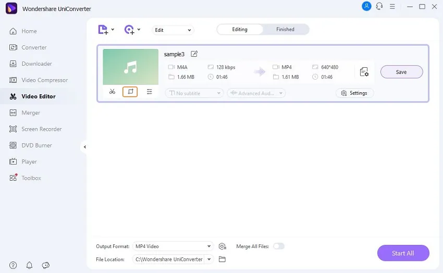Open the user account icon
This screenshot has width=443, height=273.
coord(366,6)
